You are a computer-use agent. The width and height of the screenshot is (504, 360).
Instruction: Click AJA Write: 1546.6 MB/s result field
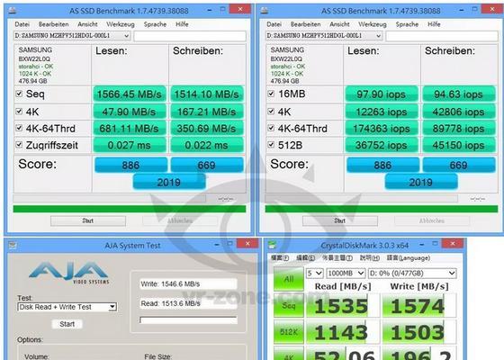188,283
